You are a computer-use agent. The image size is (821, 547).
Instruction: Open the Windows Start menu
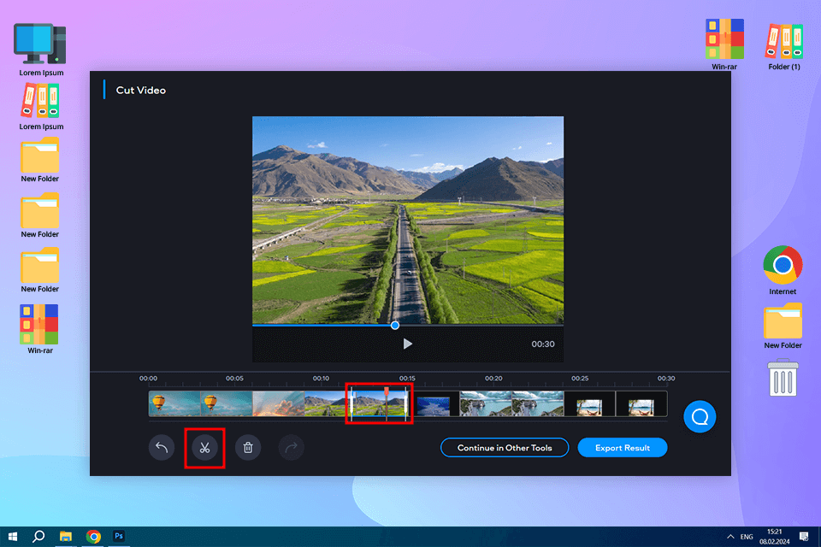(13, 537)
